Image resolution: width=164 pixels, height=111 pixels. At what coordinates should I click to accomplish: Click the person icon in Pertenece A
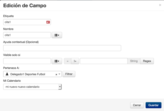(7, 74)
